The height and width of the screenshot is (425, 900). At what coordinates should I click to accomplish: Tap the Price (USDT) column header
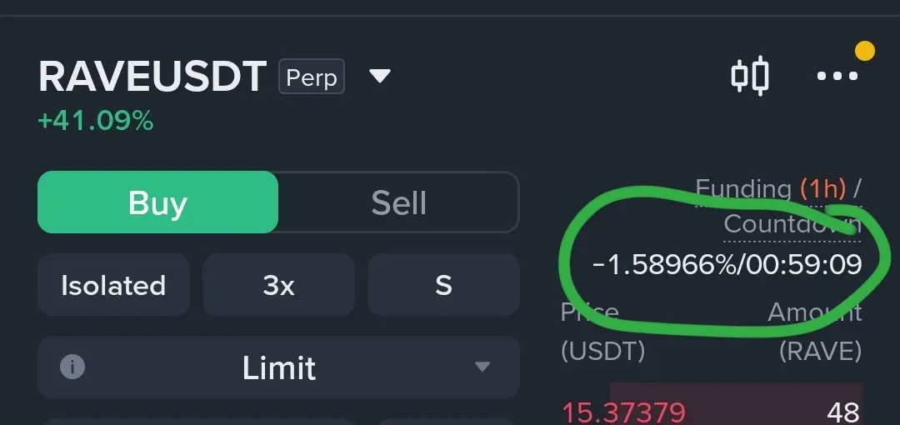pyautogui.click(x=602, y=332)
